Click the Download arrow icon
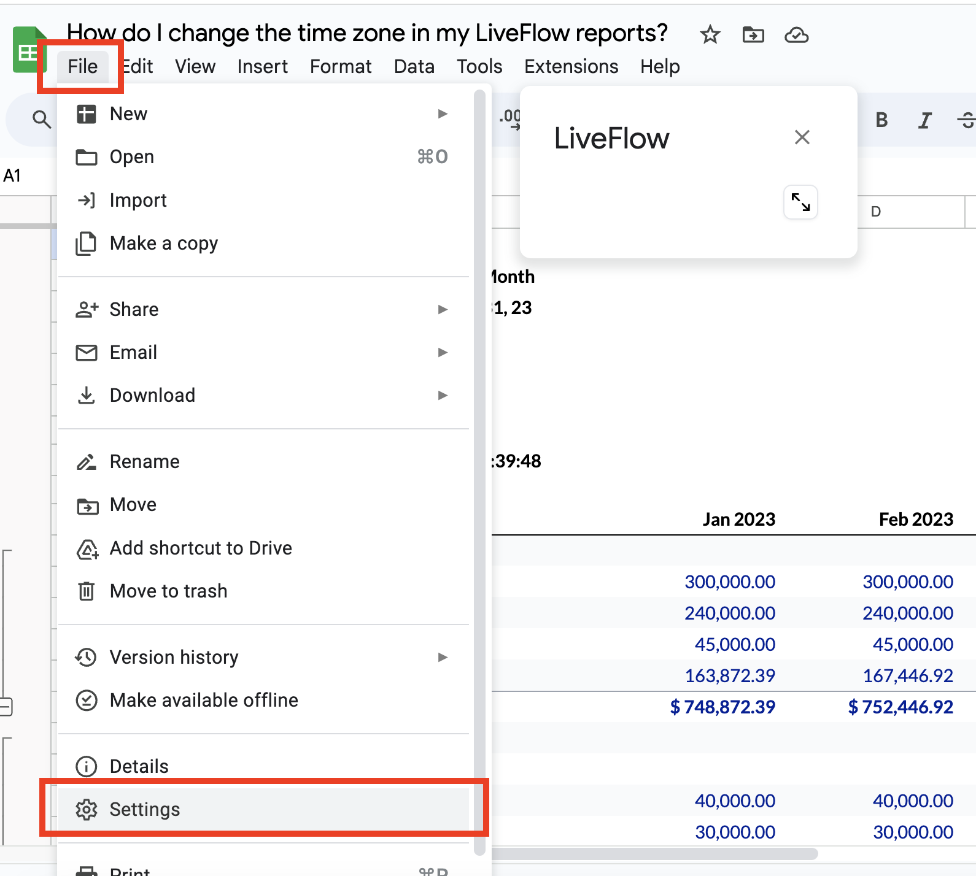Viewport: 976px width, 876px height. click(x=87, y=396)
